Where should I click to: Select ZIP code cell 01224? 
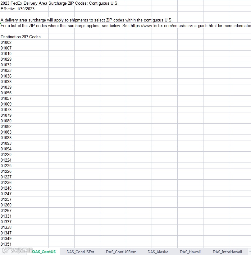(24, 160)
